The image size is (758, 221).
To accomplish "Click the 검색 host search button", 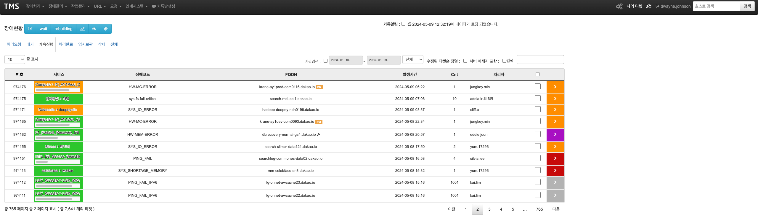I will click(x=747, y=6).
